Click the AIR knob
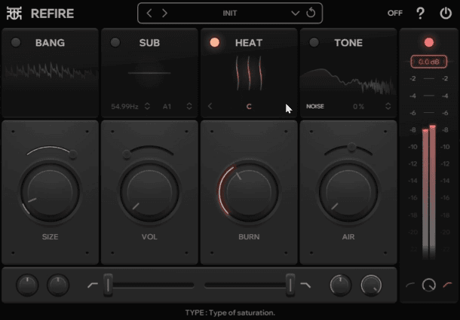Image resolution: width=460 pixels, height=320 pixels. (x=348, y=192)
